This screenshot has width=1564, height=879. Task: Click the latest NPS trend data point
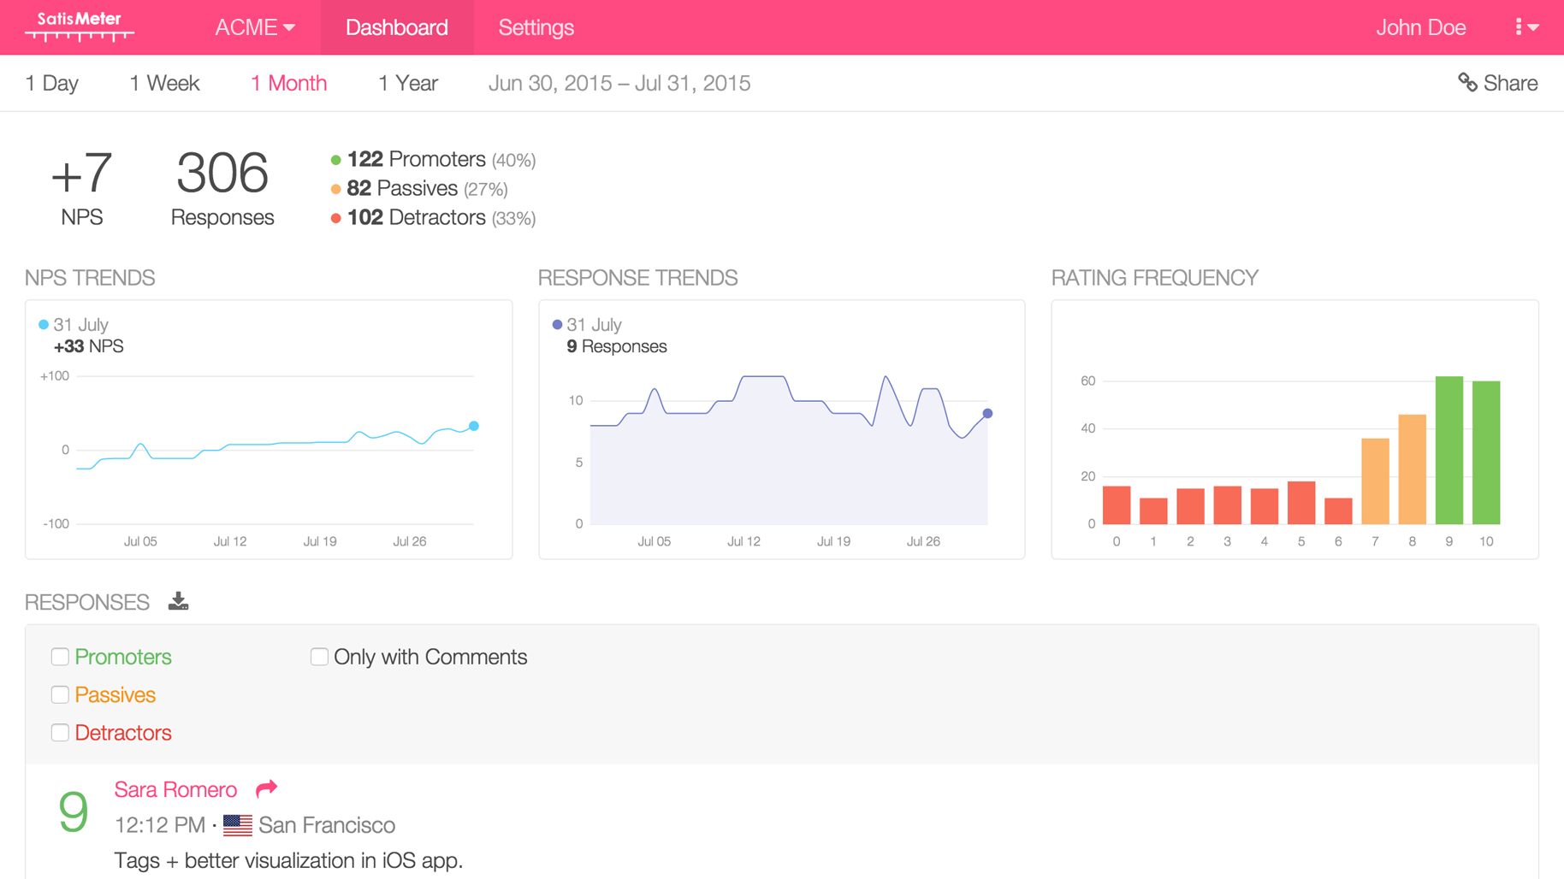tap(473, 426)
